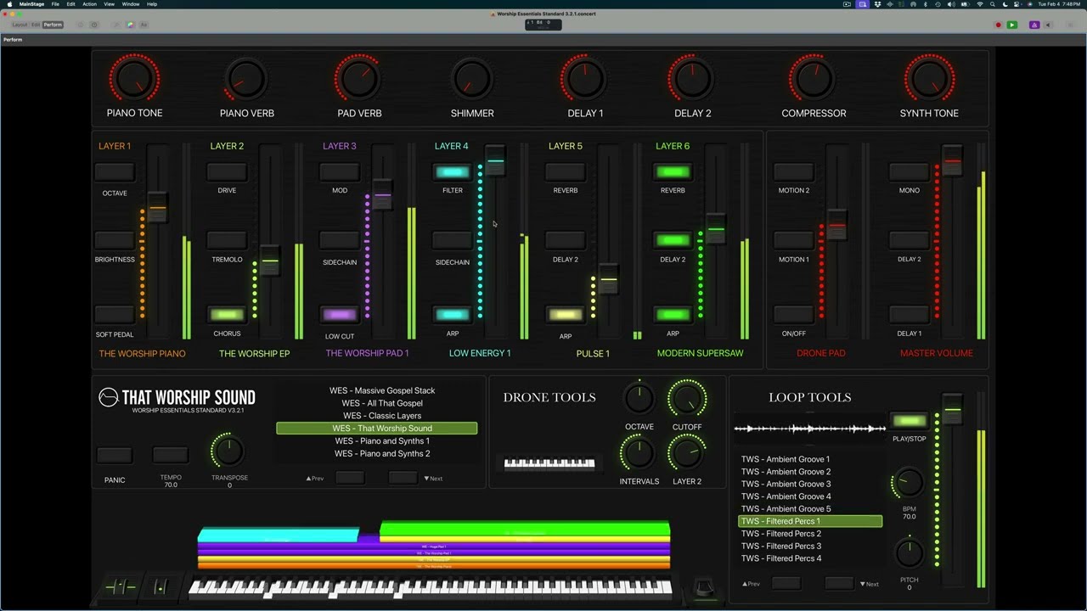This screenshot has width=1087, height=611.
Task: Toggle Master MONO button
Action: [x=910, y=172]
